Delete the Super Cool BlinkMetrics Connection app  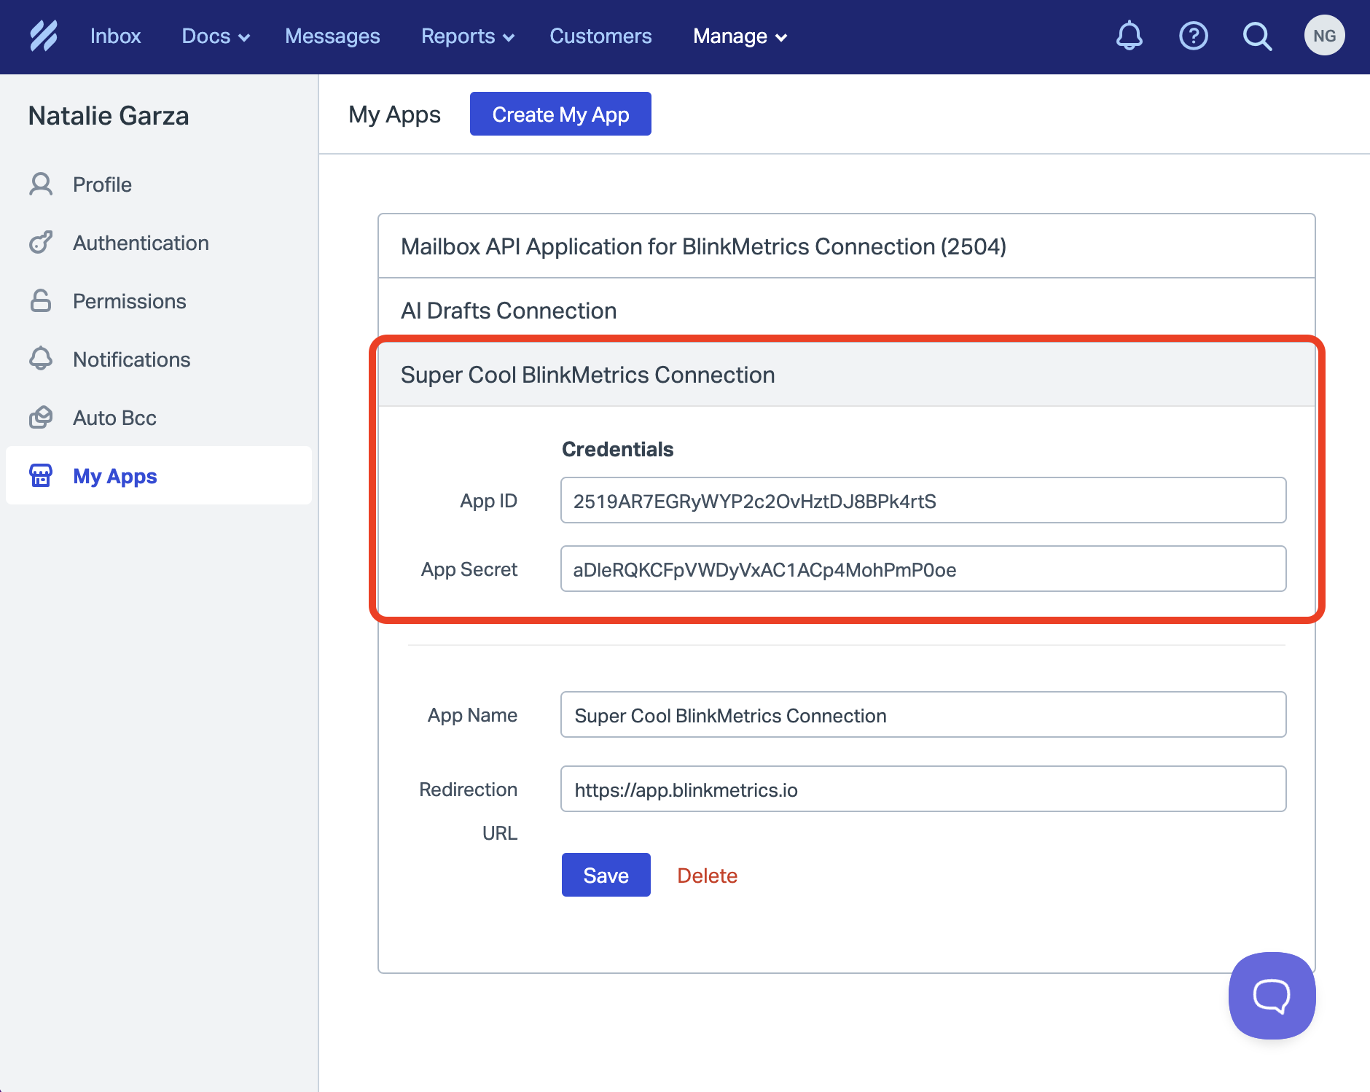[706, 875]
